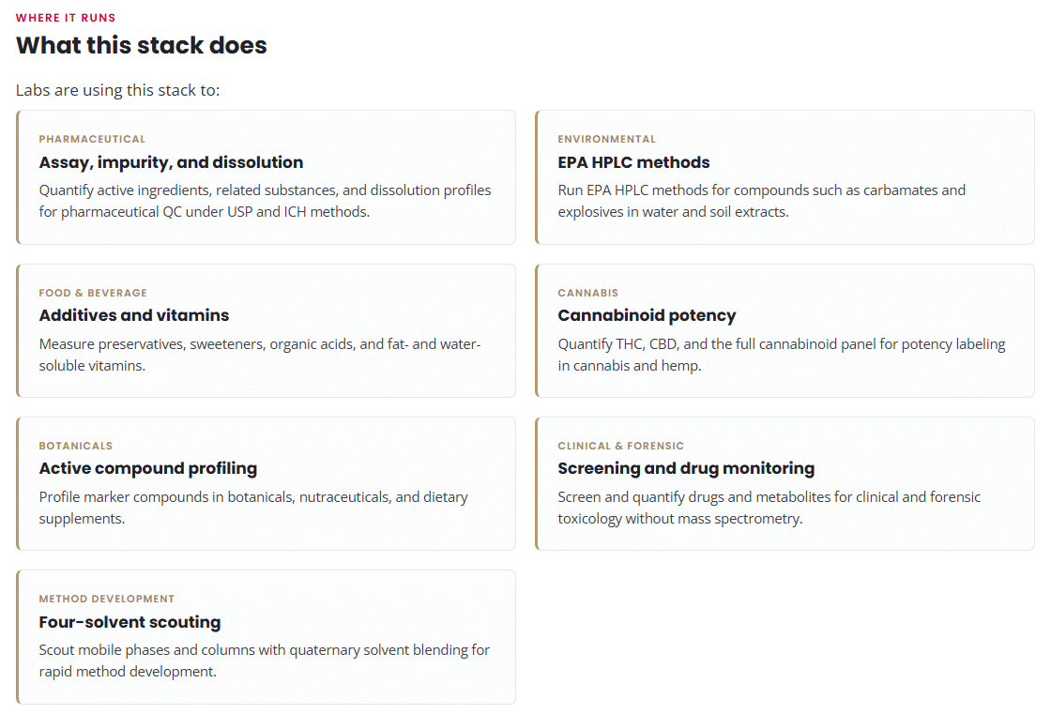The image size is (1051, 714).
Task: Click the 'Cannabinoid potency' heading
Action: coord(647,315)
